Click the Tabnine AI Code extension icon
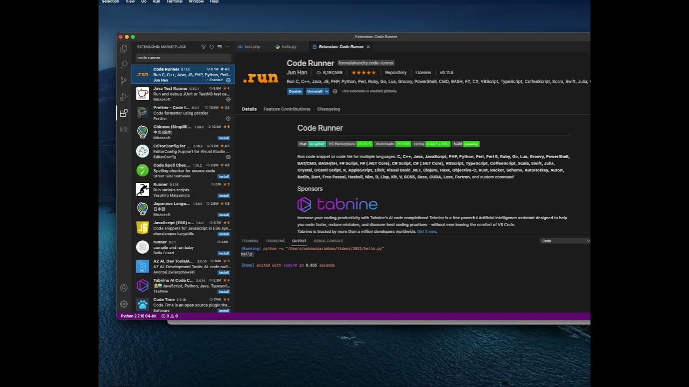Screen dimensions: 689x387 143,285
